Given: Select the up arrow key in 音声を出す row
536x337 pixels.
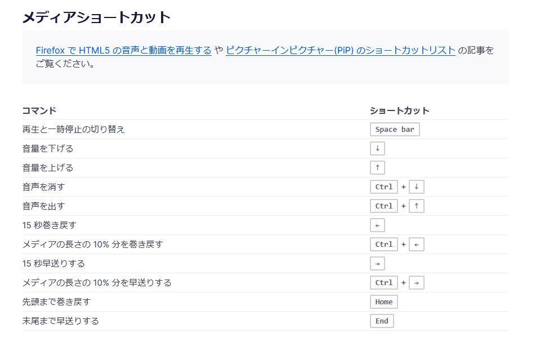Looking at the screenshot, I should tap(416, 206).
